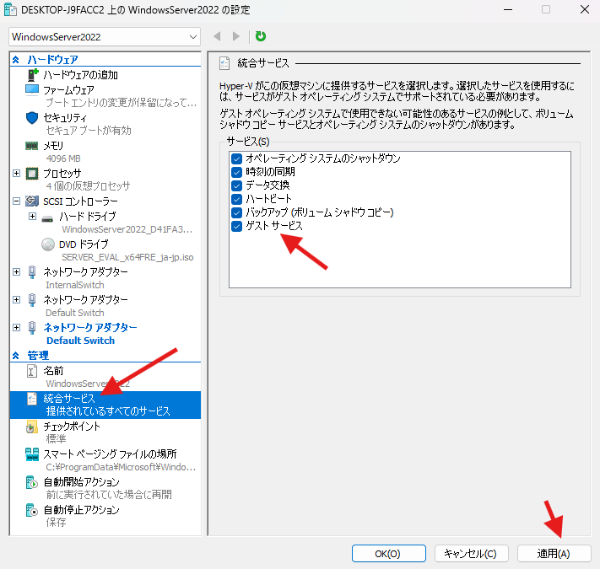The width and height of the screenshot is (600, 569).
Task: Select the メモリ chip icon
Action: pos(32,146)
